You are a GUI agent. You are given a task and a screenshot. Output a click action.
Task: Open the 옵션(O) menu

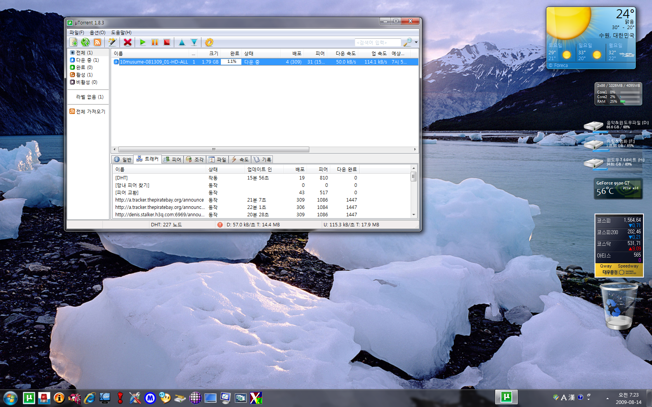point(97,33)
